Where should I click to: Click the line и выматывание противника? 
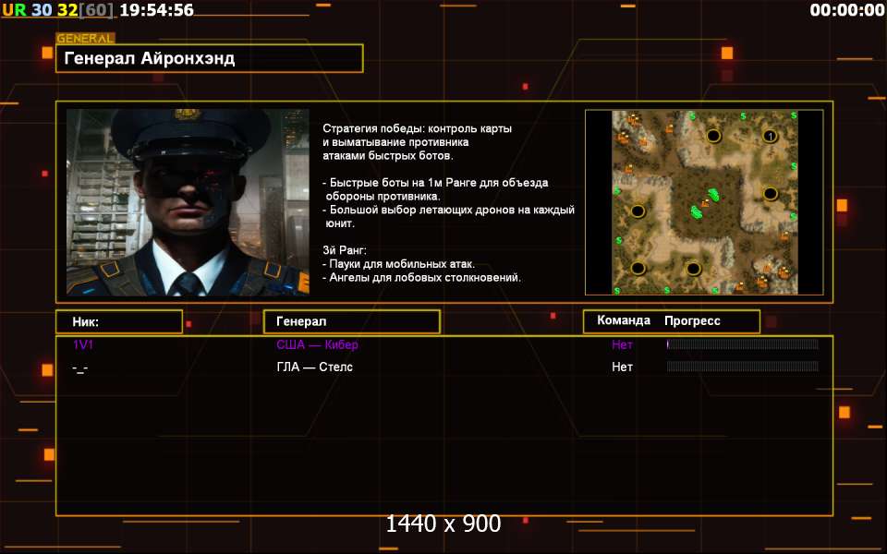(x=395, y=142)
